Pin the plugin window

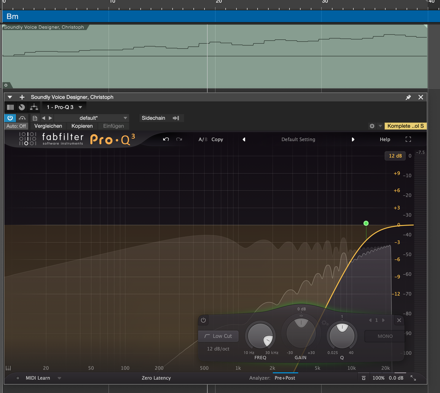click(x=408, y=97)
